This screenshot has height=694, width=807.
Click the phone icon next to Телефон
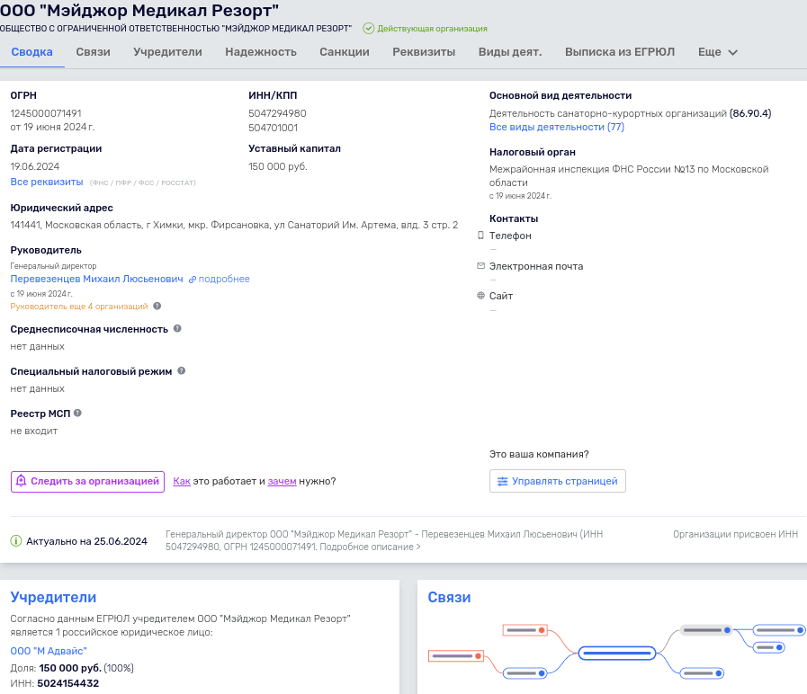click(x=480, y=236)
